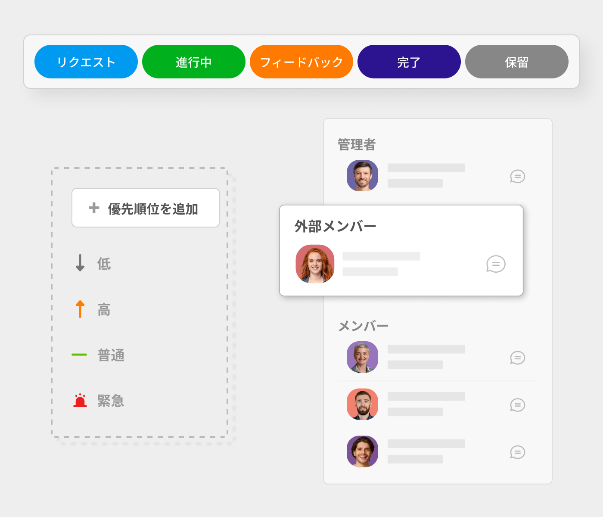The height and width of the screenshot is (517, 603).
Task: Click the red-haired external member's avatar
Action: (315, 264)
